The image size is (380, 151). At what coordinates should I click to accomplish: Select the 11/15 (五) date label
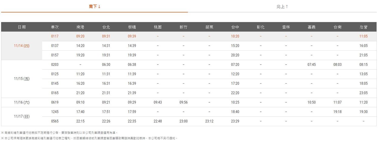pyautogui.click(x=21, y=79)
